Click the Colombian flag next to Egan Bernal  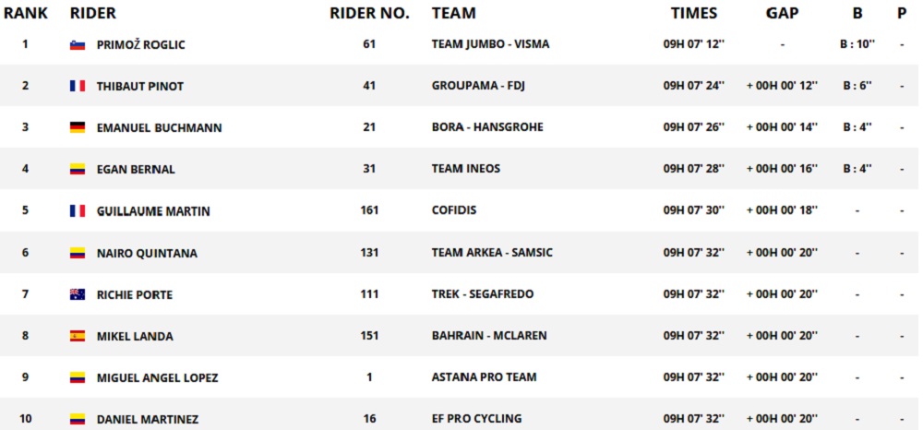pos(78,169)
